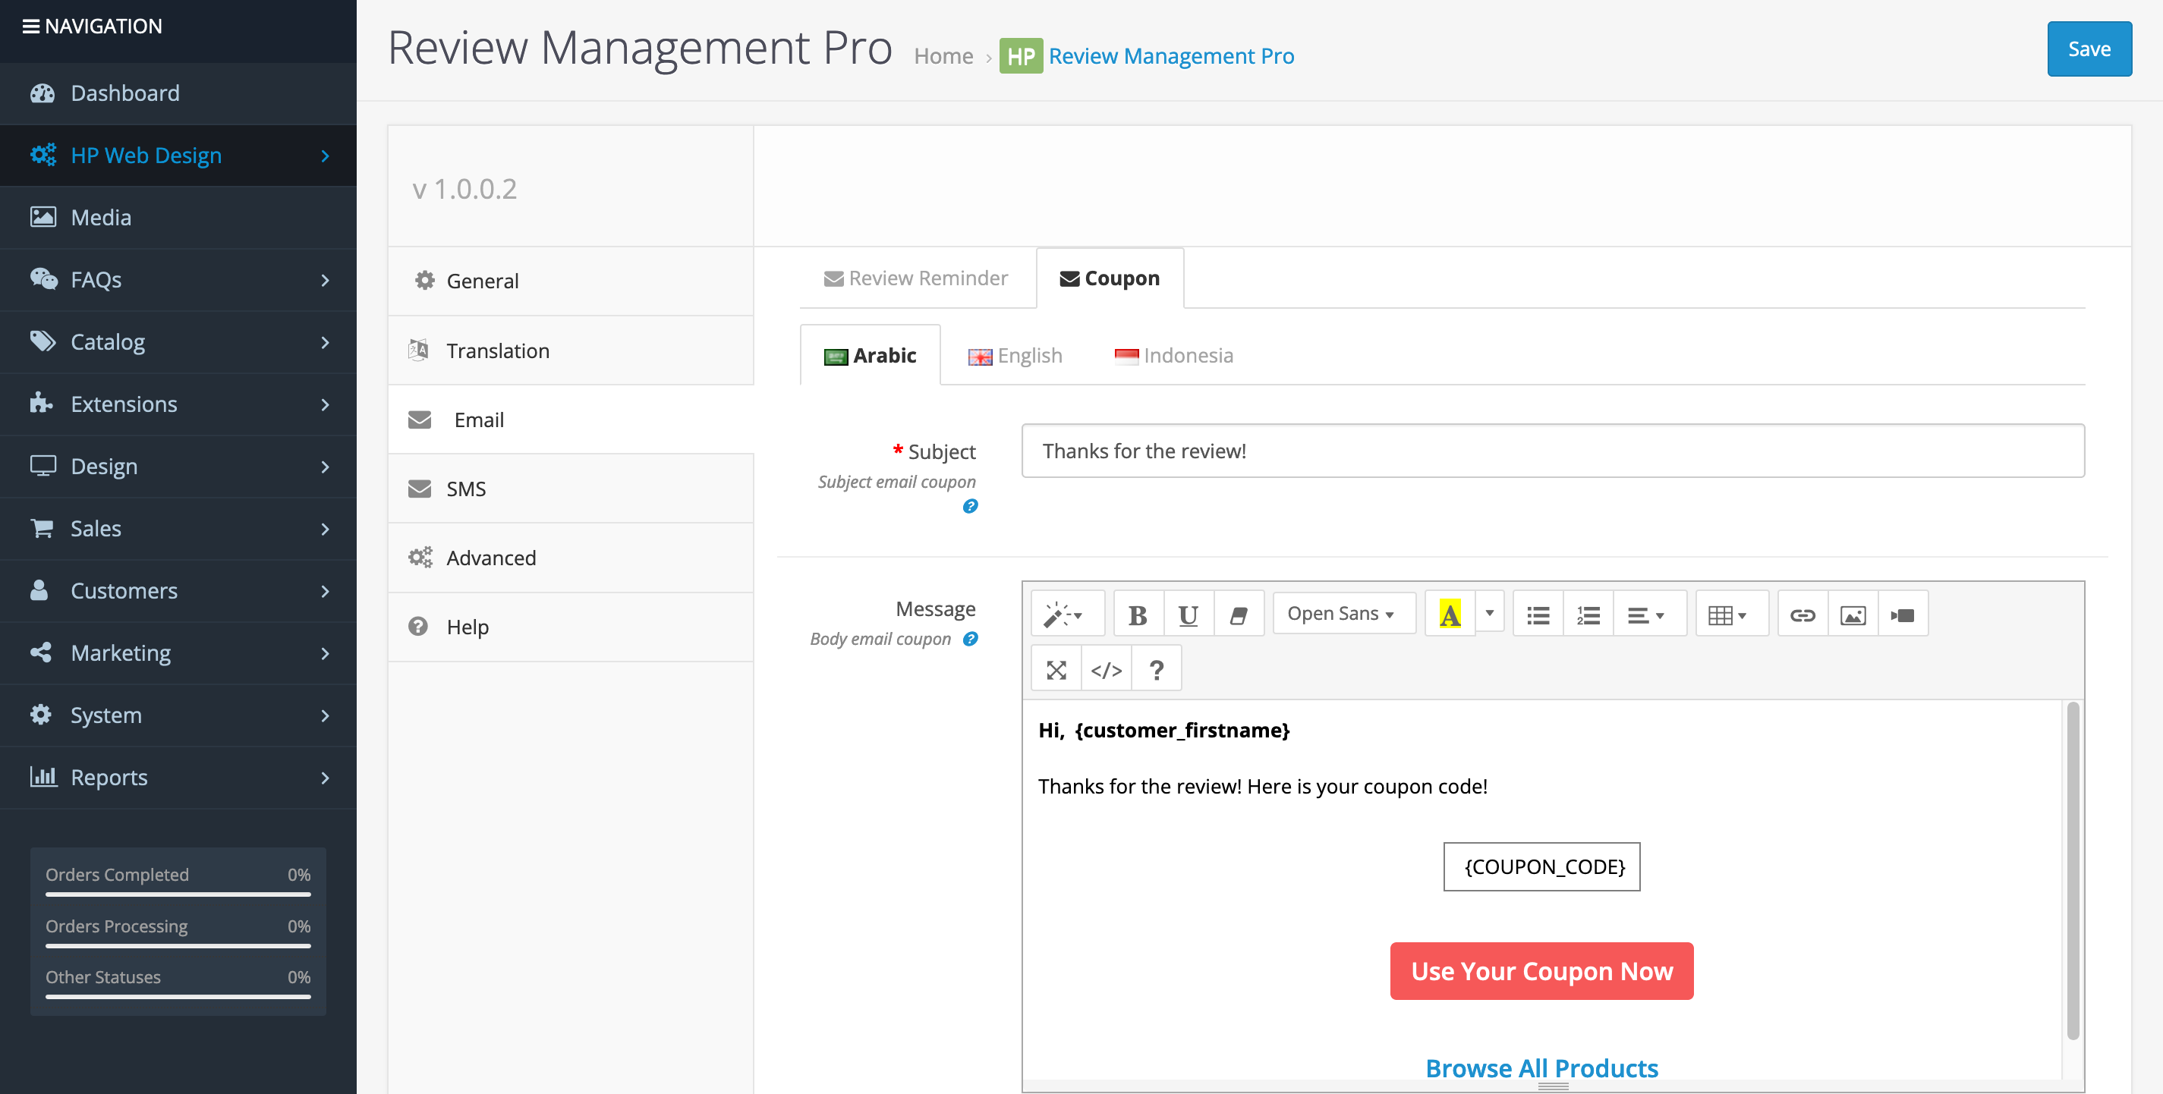The height and width of the screenshot is (1094, 2163).
Task: Insert an unordered bullet list
Action: click(x=1538, y=614)
